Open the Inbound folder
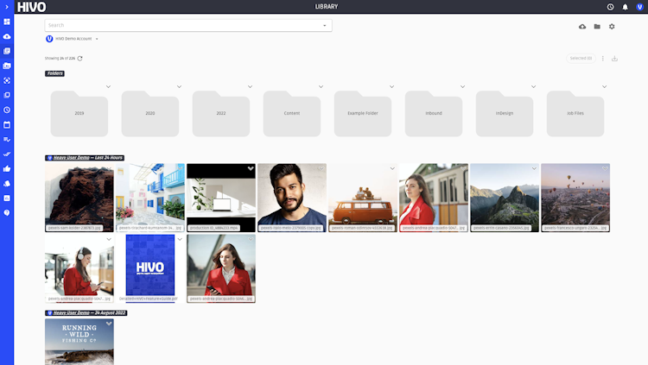 (x=434, y=114)
